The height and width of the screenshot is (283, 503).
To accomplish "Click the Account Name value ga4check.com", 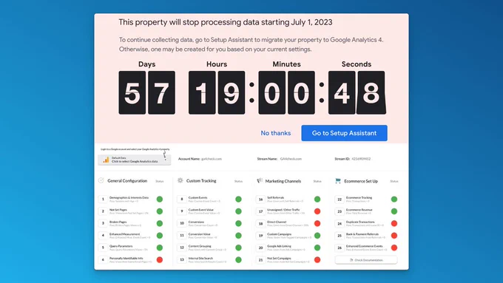I will [212, 159].
